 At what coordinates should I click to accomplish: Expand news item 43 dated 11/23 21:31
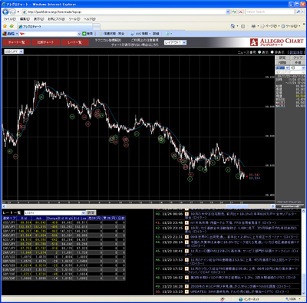click(187, 237)
